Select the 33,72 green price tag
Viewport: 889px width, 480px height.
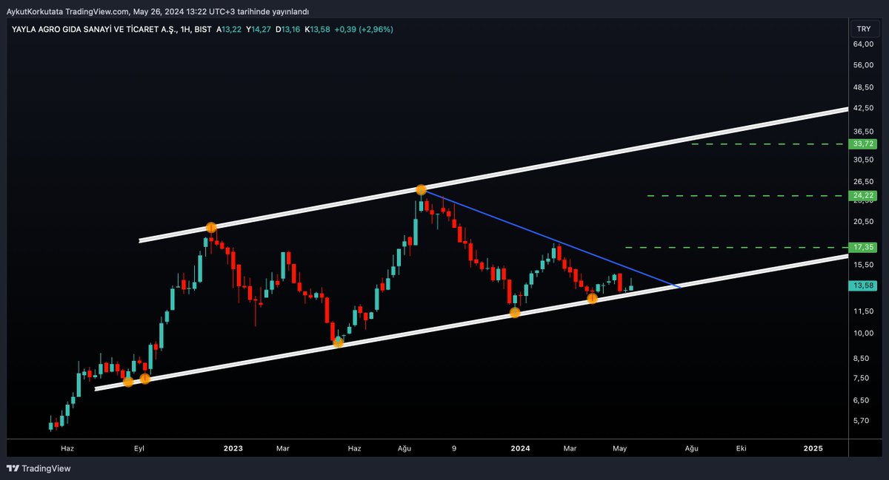pyautogui.click(x=863, y=143)
